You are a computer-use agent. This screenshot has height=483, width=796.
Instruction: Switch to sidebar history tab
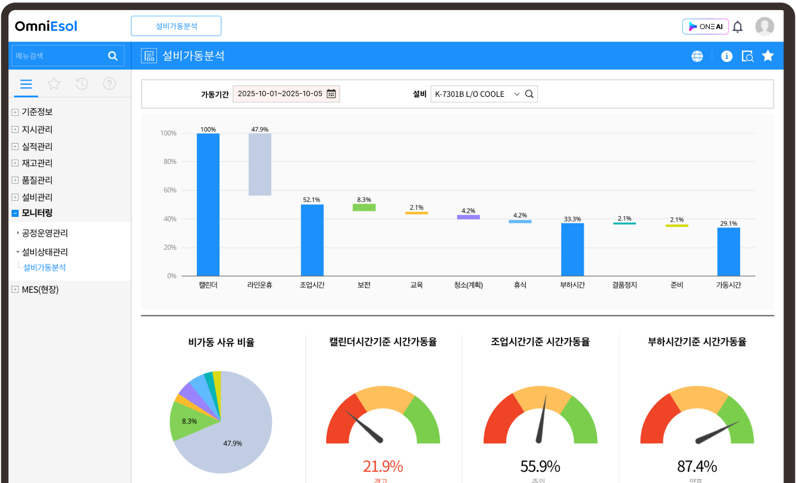coord(82,84)
